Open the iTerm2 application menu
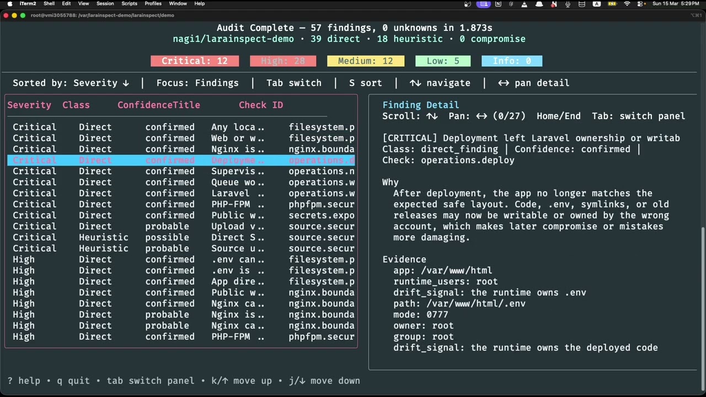The image size is (706, 397). pos(28,3)
